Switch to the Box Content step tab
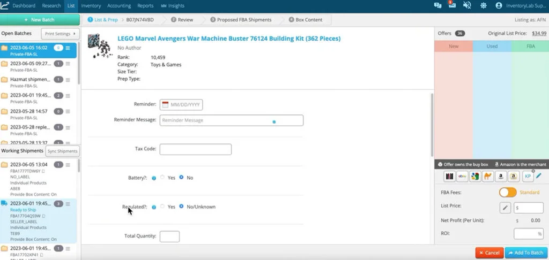This screenshot has height=260, width=549. tap(306, 20)
